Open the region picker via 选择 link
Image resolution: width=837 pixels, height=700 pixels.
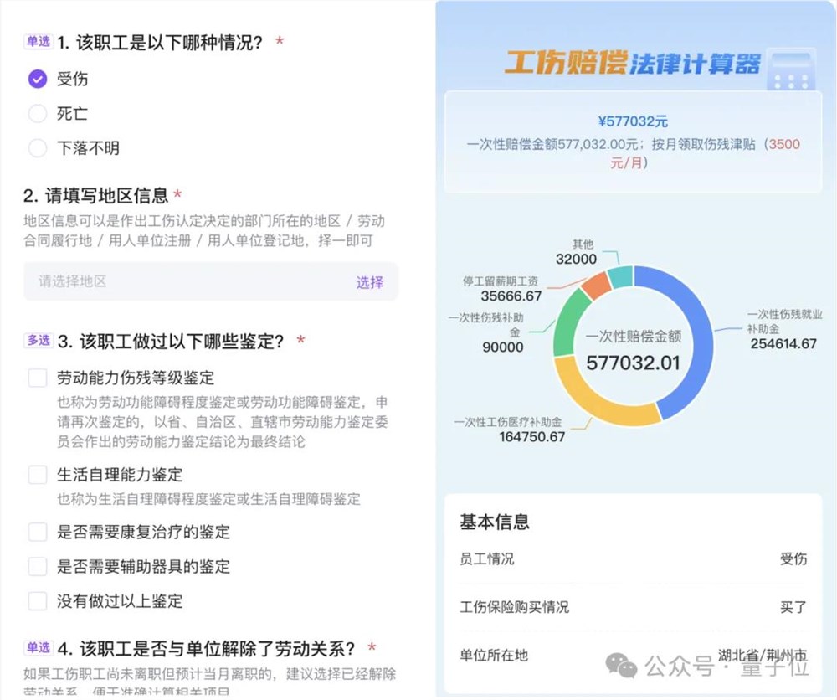click(x=368, y=283)
